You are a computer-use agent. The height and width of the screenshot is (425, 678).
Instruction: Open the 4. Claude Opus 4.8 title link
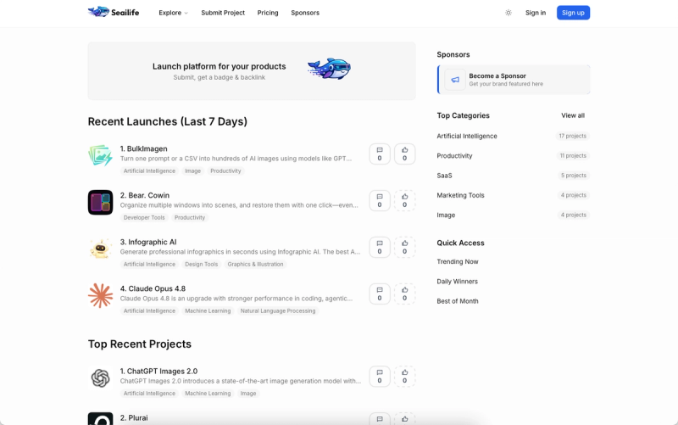153,288
